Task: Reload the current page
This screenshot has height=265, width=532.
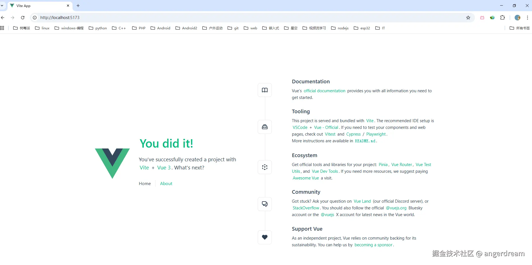Action: [x=23, y=17]
